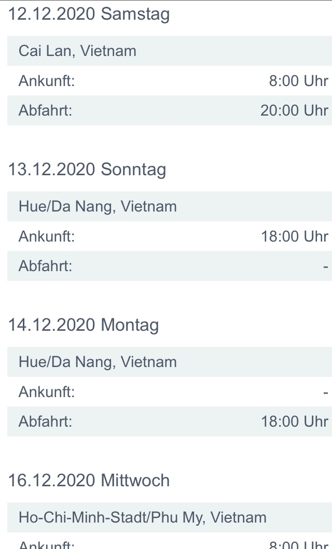
Task: Click the empty departure dash on Sonntag
Action: [325, 266]
